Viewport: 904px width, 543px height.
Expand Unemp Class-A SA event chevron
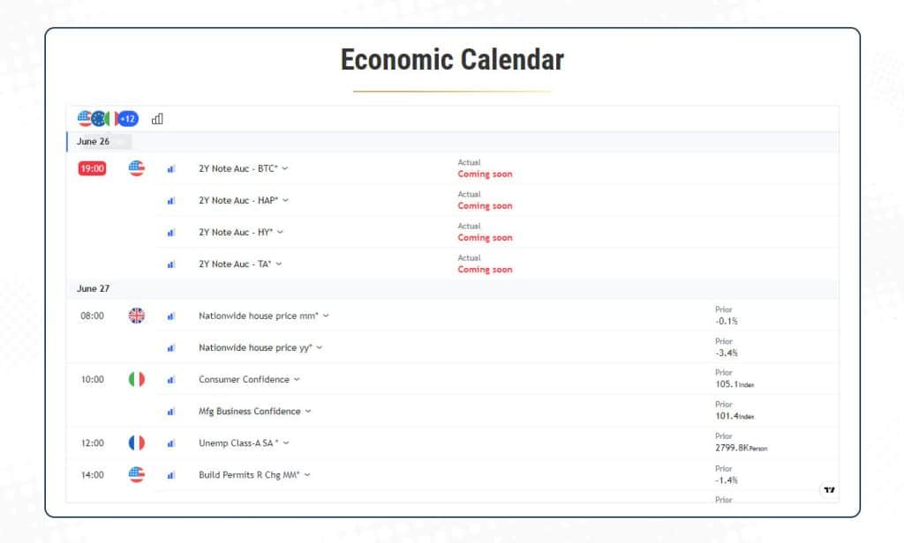point(286,443)
